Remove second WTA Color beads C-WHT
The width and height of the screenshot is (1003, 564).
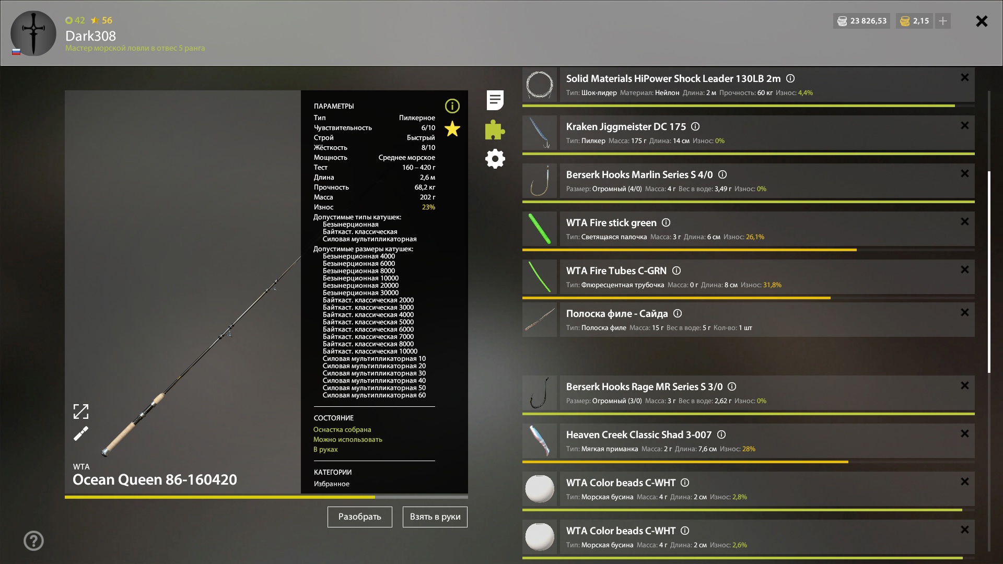pyautogui.click(x=965, y=530)
